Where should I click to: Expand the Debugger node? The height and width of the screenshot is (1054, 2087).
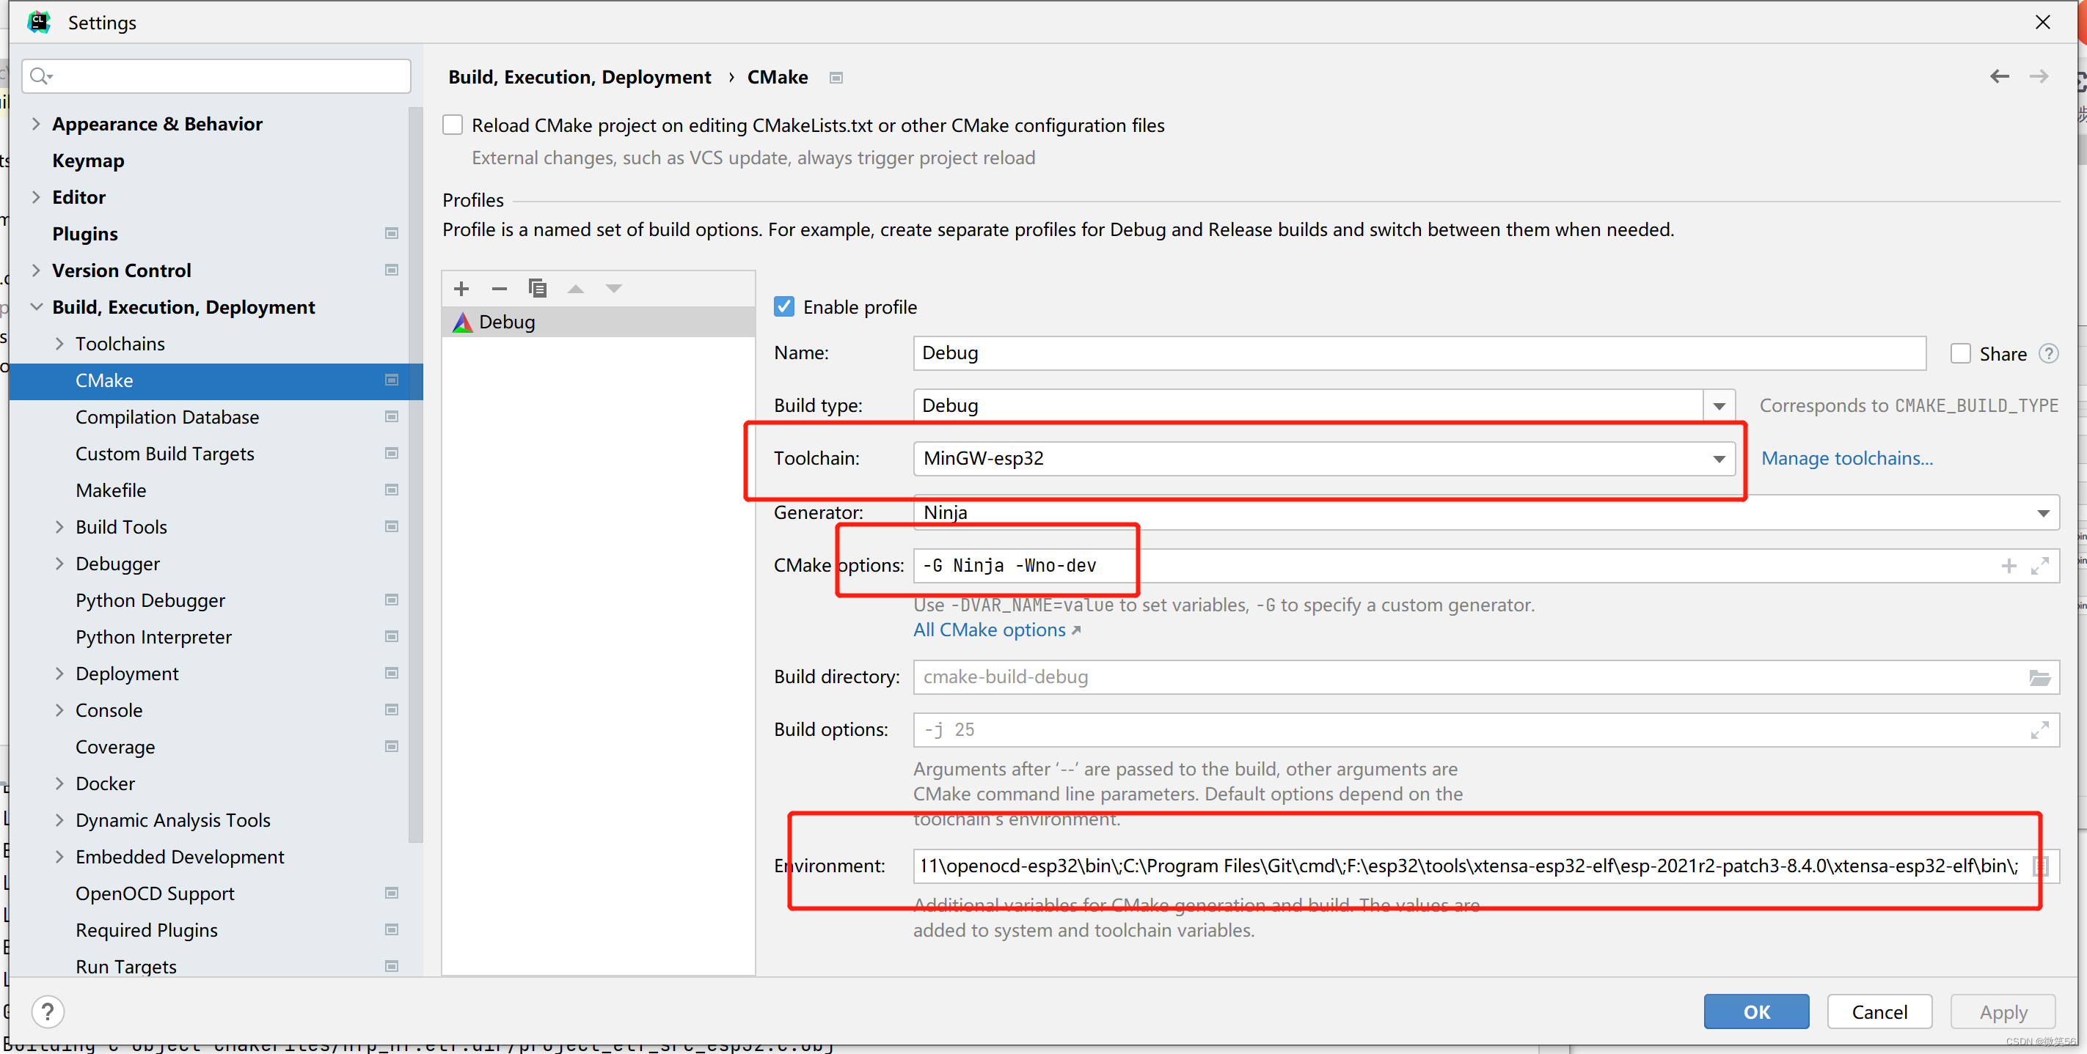59,564
